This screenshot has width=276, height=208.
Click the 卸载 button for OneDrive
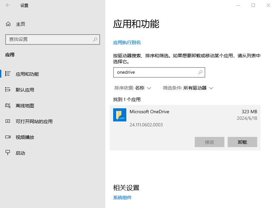tap(242, 142)
